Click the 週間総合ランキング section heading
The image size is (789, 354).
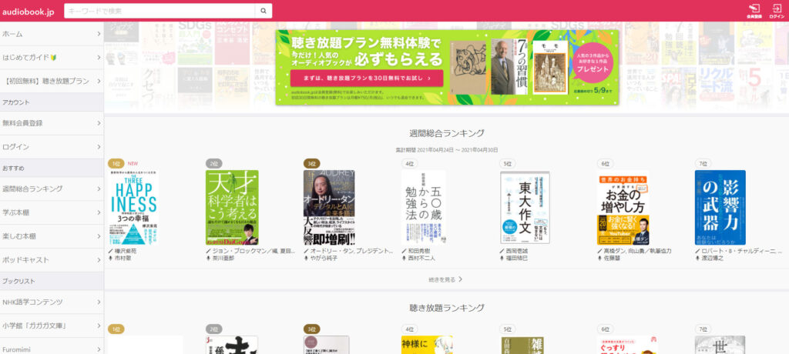(x=447, y=133)
